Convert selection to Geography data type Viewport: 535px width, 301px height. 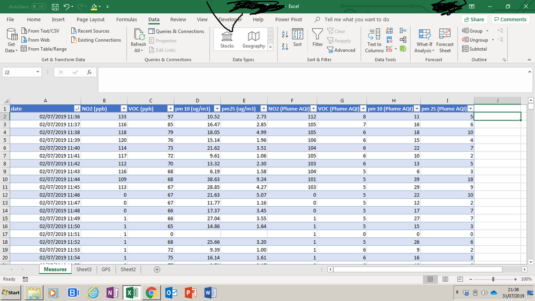coord(253,40)
